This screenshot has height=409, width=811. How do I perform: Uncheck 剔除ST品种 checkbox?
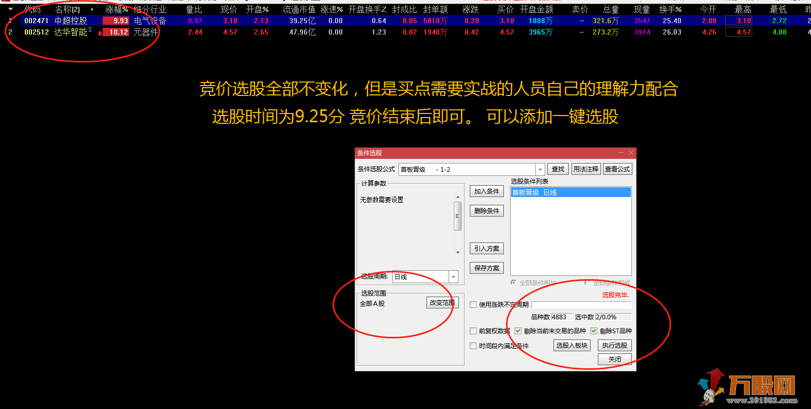pos(594,331)
